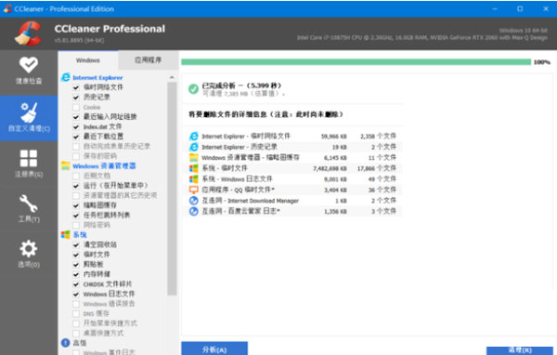Collapse the Internet Explorer section header
Viewport: 557px width, 355px height.
(97, 77)
